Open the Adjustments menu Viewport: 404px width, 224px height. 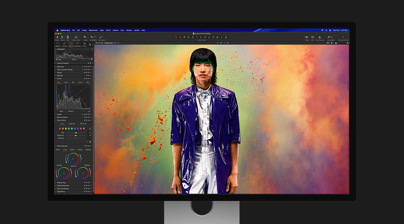(x=93, y=30)
